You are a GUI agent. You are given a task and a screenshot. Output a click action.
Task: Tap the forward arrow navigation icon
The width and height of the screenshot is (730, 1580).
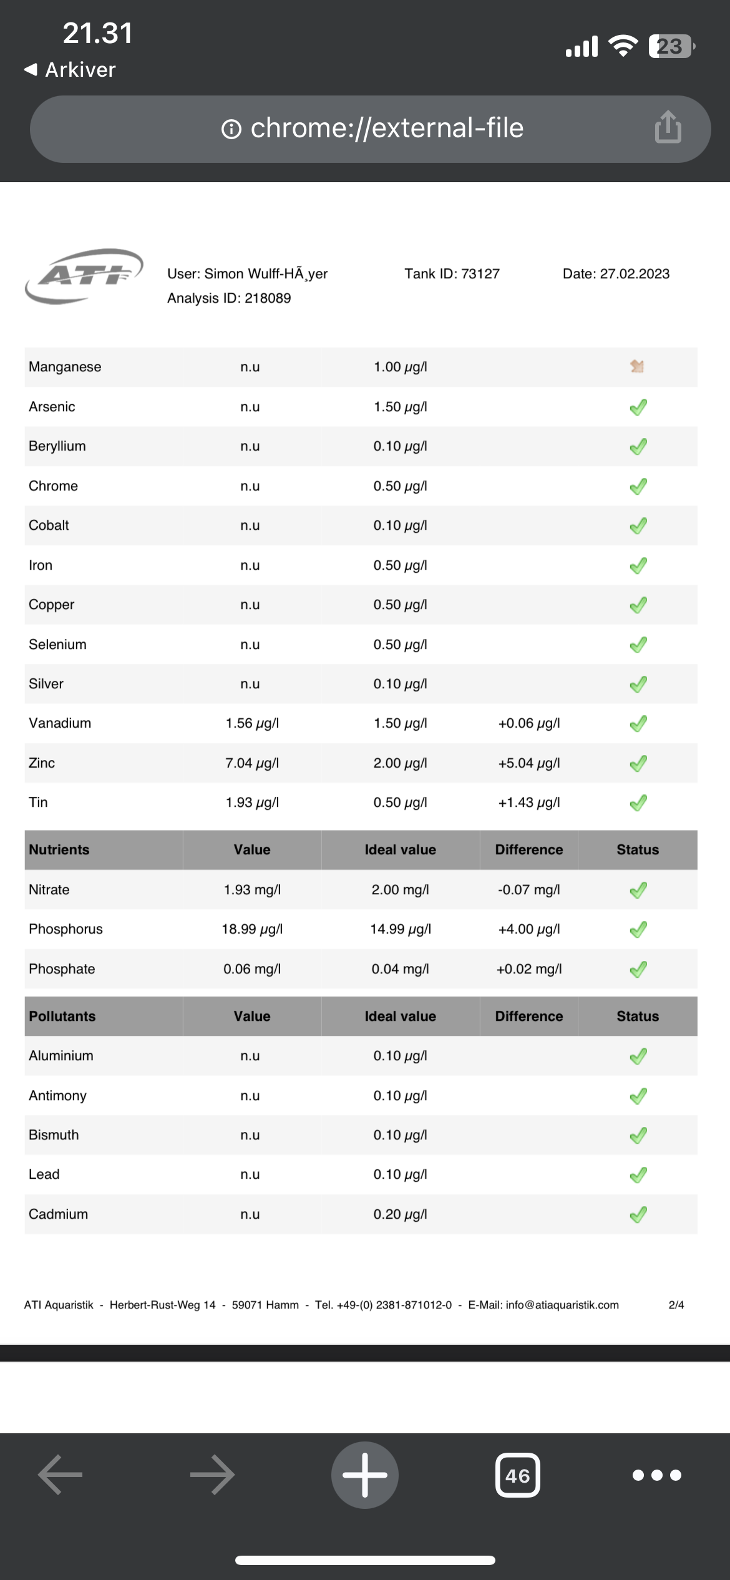(213, 1475)
